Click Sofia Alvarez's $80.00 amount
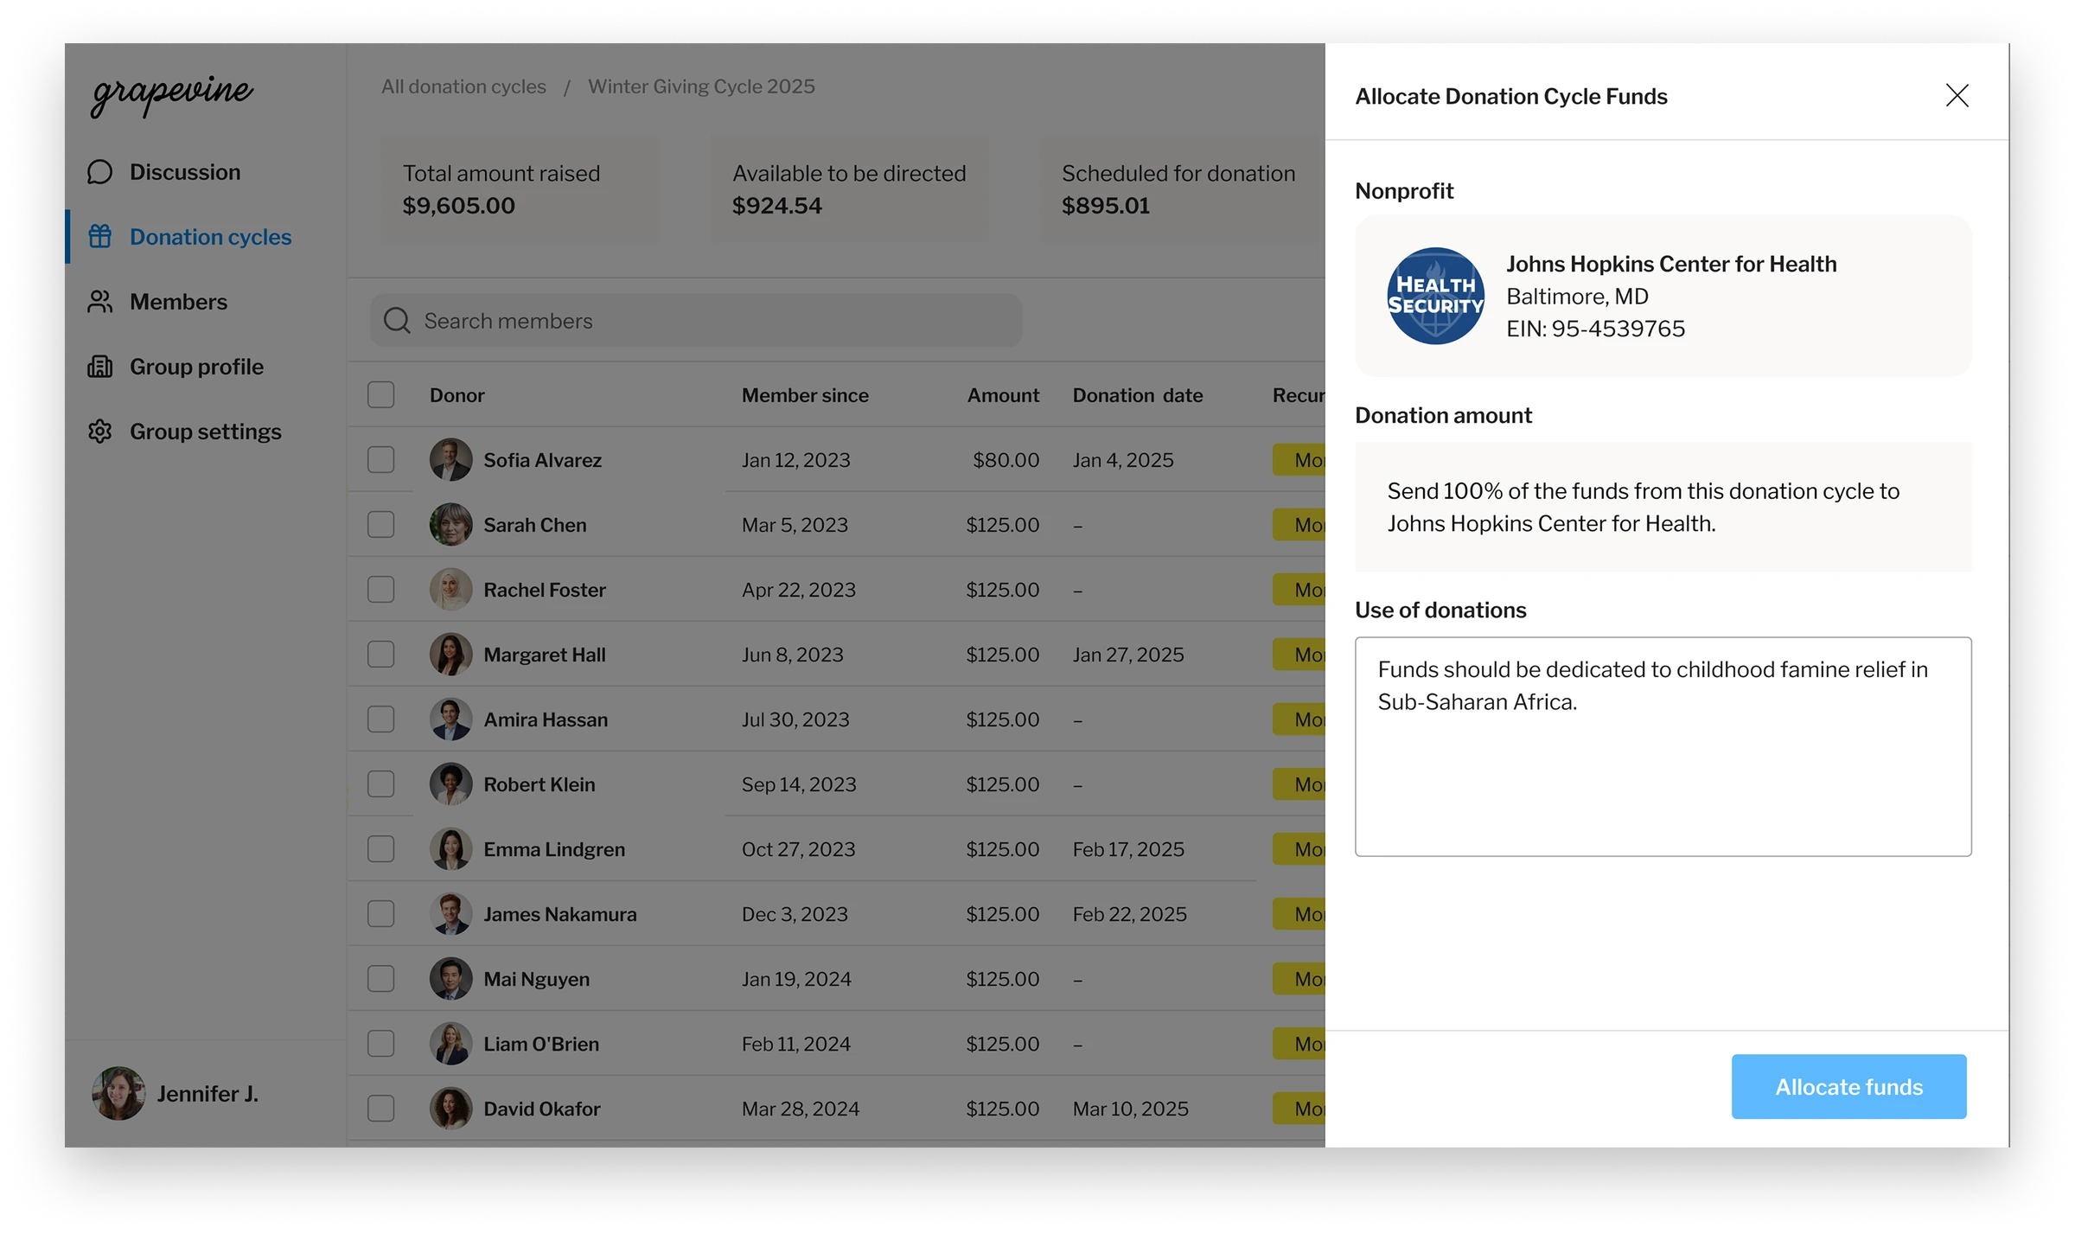 click(x=1006, y=460)
